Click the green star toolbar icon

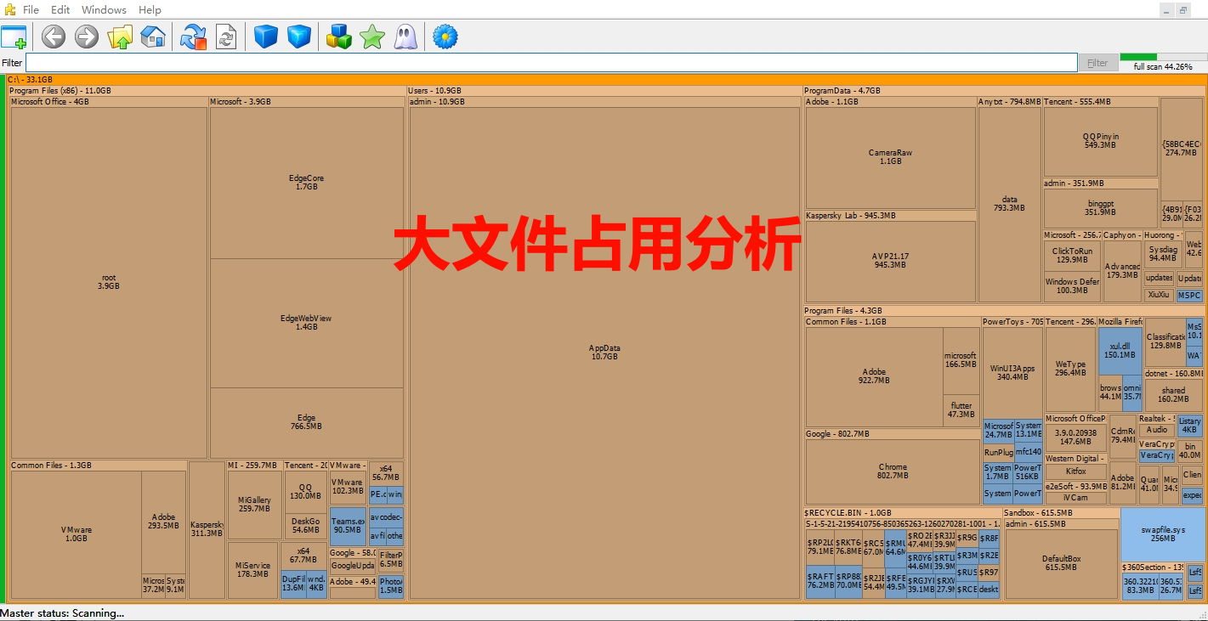[372, 37]
